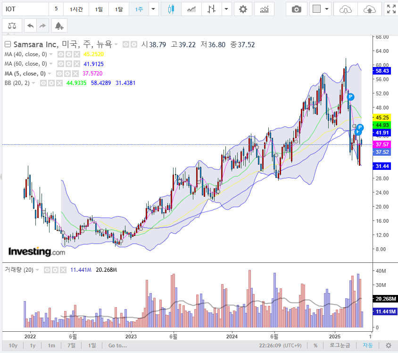Screen dimensions: 398x353
Task: Toggle percent scale mode
Action: coord(315,345)
